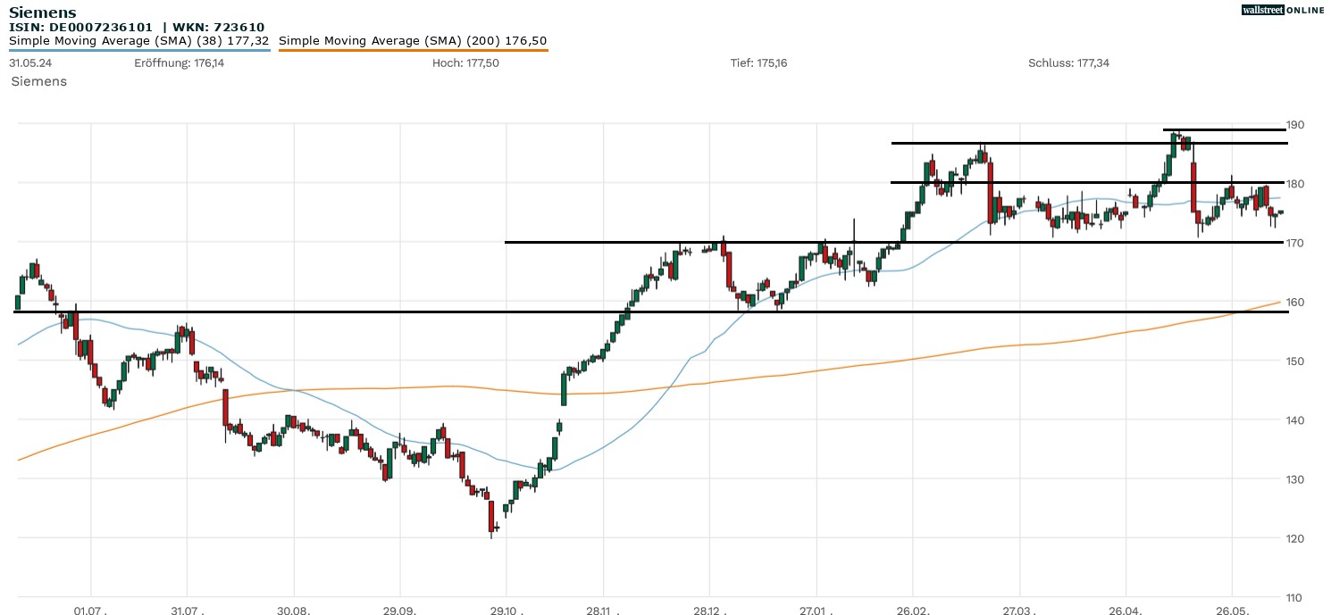This screenshot has height=615, width=1331.
Task: Click the SMA (38) 177,32 legend label
Action: tap(139, 41)
